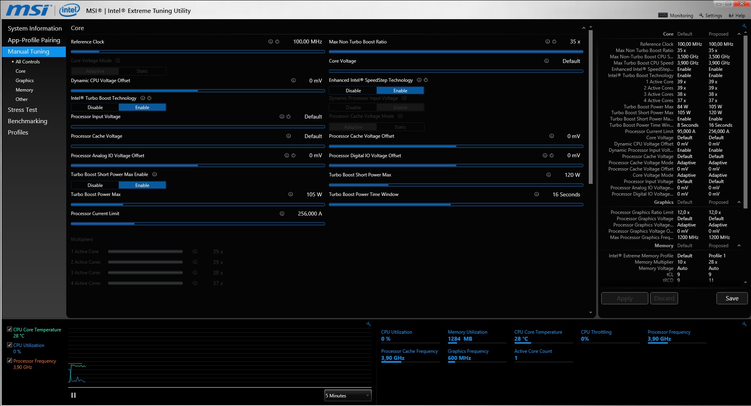This screenshot has width=751, height=406.
Task: Reset Reference Clock with its power icon
Action: click(277, 41)
